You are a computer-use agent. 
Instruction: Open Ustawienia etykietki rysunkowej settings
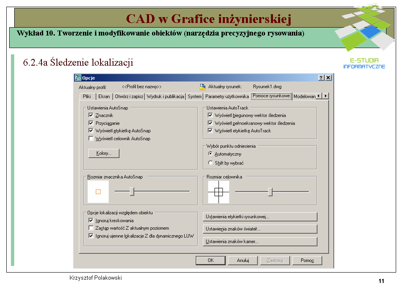260,217
